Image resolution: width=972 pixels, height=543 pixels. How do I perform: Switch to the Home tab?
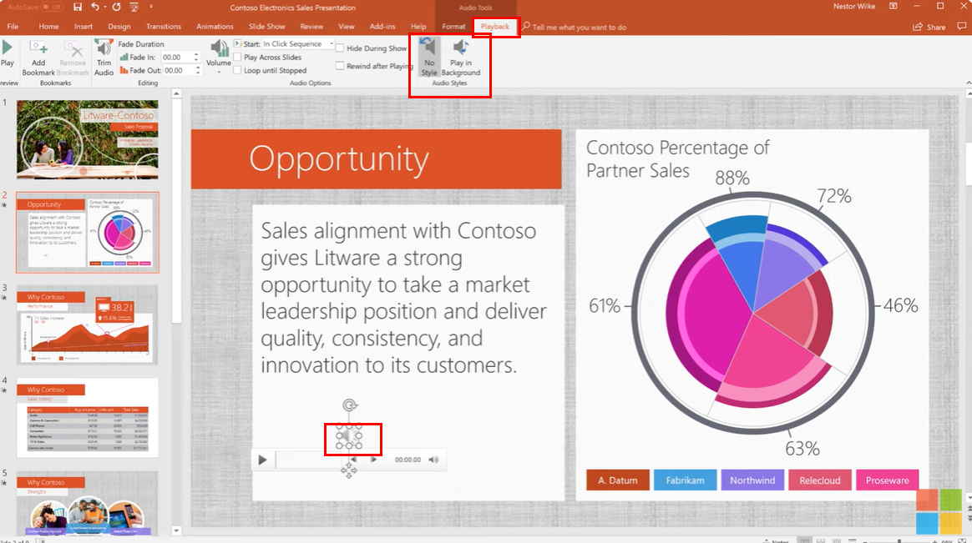[48, 27]
